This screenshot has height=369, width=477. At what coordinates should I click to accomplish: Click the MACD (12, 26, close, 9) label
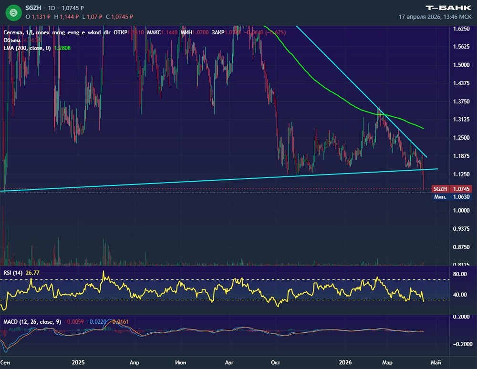32,322
